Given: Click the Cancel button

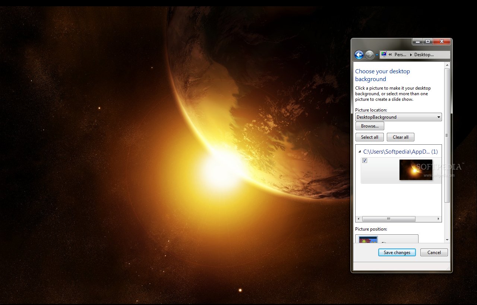Looking at the screenshot, I should 434,253.
